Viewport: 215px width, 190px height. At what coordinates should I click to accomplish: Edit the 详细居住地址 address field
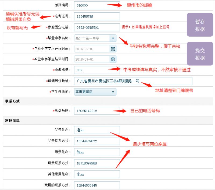coord(133,81)
